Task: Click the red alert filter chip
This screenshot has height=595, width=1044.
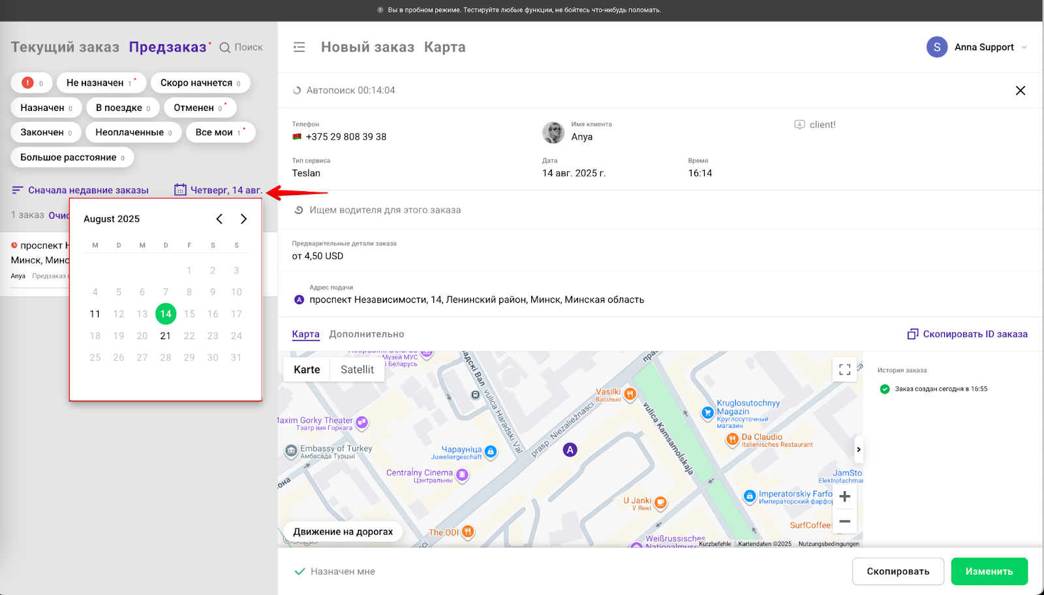Action: [x=31, y=83]
